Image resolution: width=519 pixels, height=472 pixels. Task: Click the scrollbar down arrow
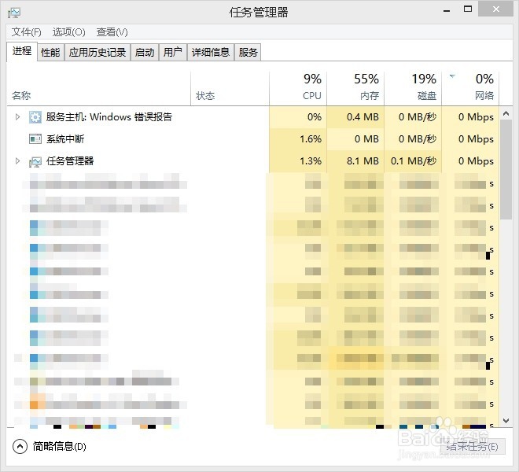click(506, 421)
